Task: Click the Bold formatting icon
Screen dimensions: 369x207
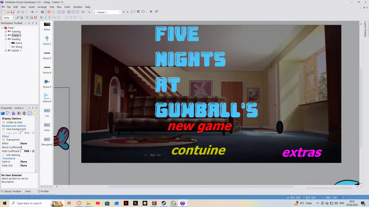Action: (x=41, y=18)
